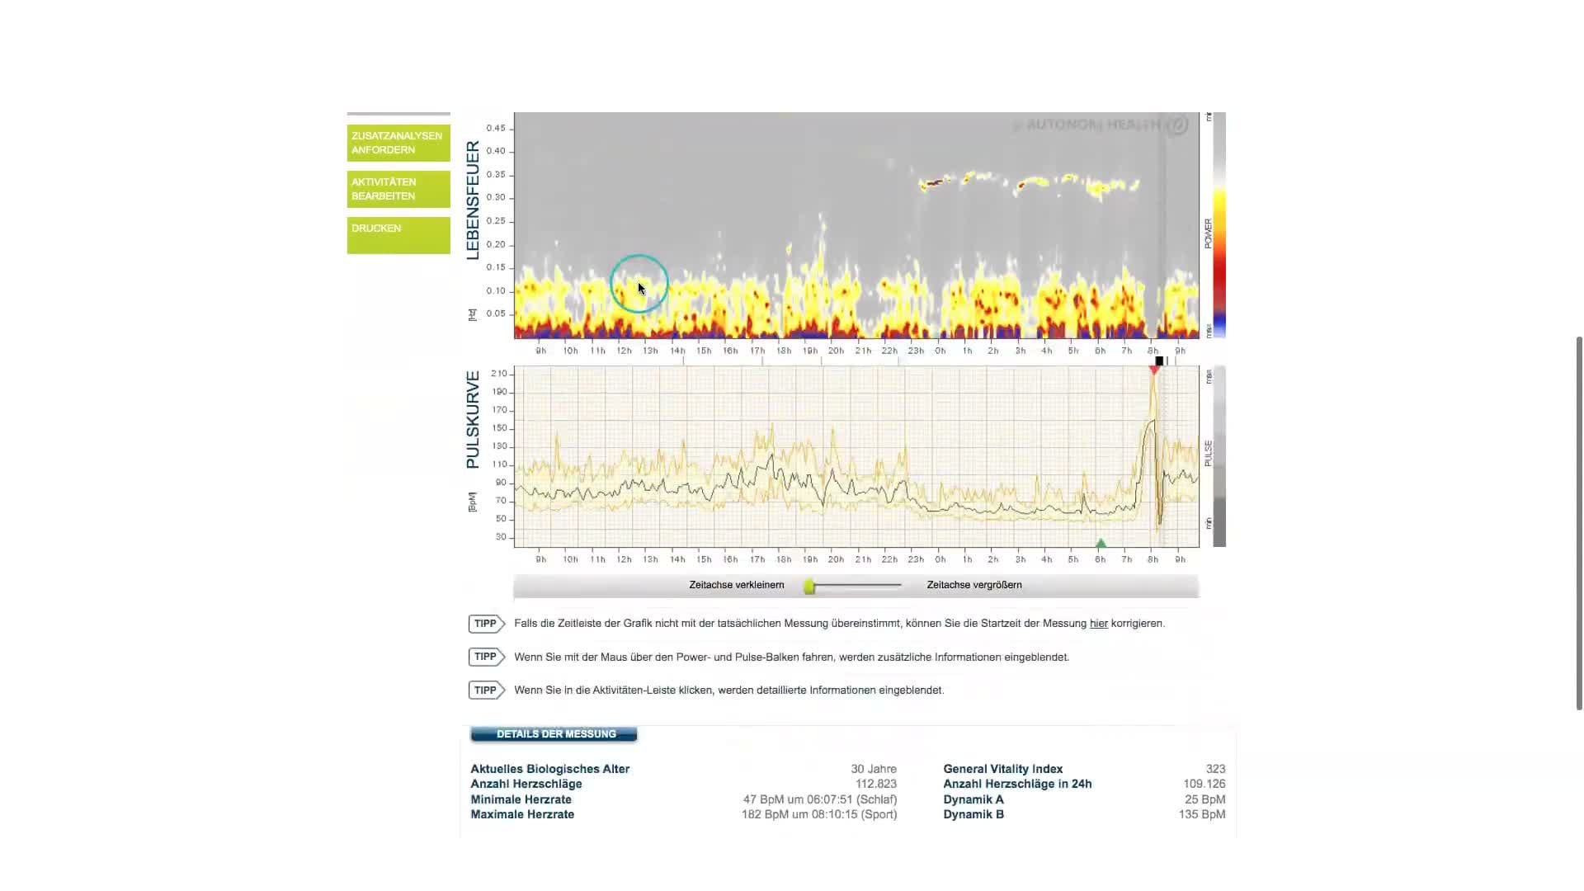Screen dimensions: 1584x891
Task: Click the page vertical scrollbar thumb
Action: pyautogui.click(x=1579, y=522)
